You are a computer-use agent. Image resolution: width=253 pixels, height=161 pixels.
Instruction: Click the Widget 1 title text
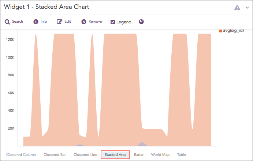click(46, 7)
